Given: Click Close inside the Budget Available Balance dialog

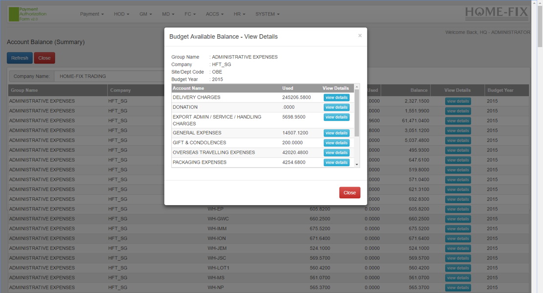Looking at the screenshot, I should point(349,192).
